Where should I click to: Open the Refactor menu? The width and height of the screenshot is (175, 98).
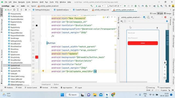point(35,2)
